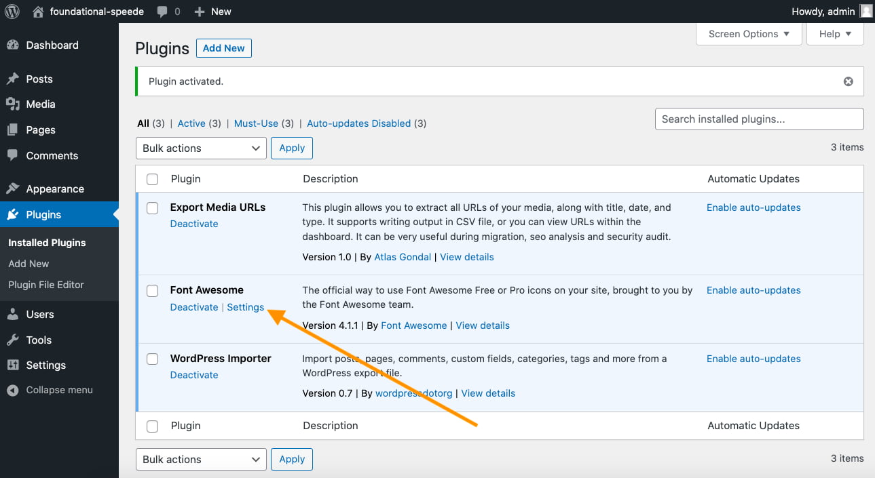Click the WordPress logo in admin bar
The image size is (875, 478).
tap(11, 11)
